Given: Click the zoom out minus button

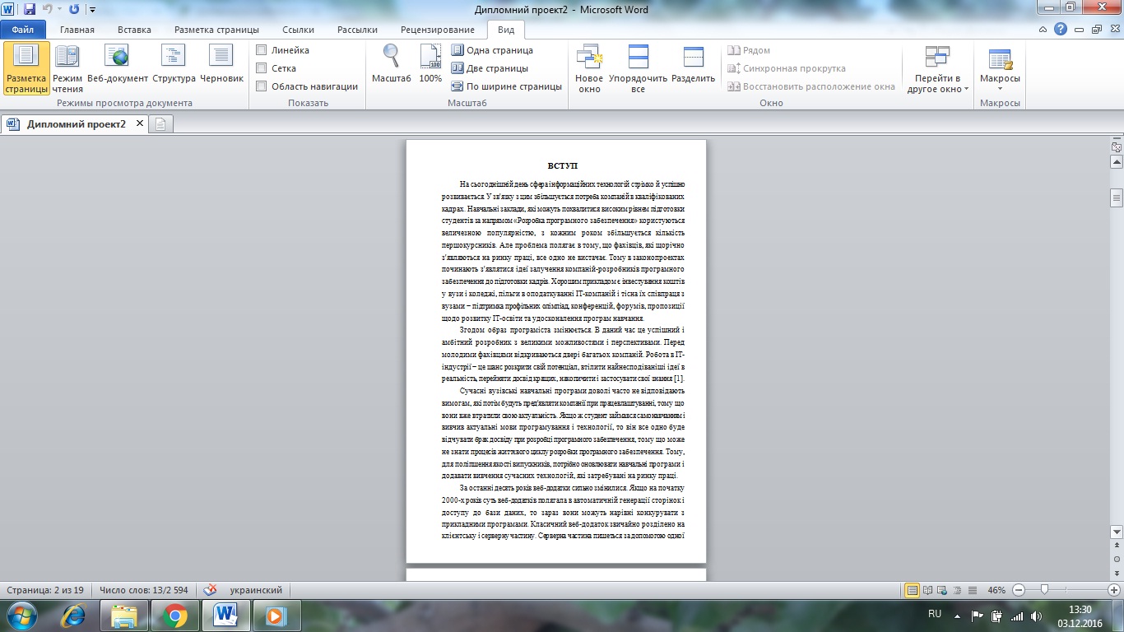Looking at the screenshot, I should [x=1019, y=590].
